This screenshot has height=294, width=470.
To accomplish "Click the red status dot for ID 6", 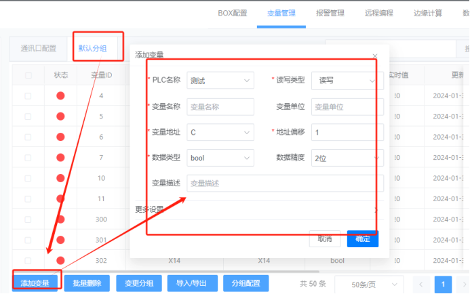I will [60, 137].
